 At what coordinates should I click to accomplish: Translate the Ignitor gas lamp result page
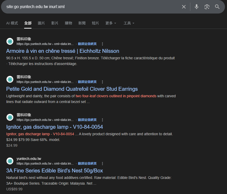pyautogui.click(x=87, y=120)
